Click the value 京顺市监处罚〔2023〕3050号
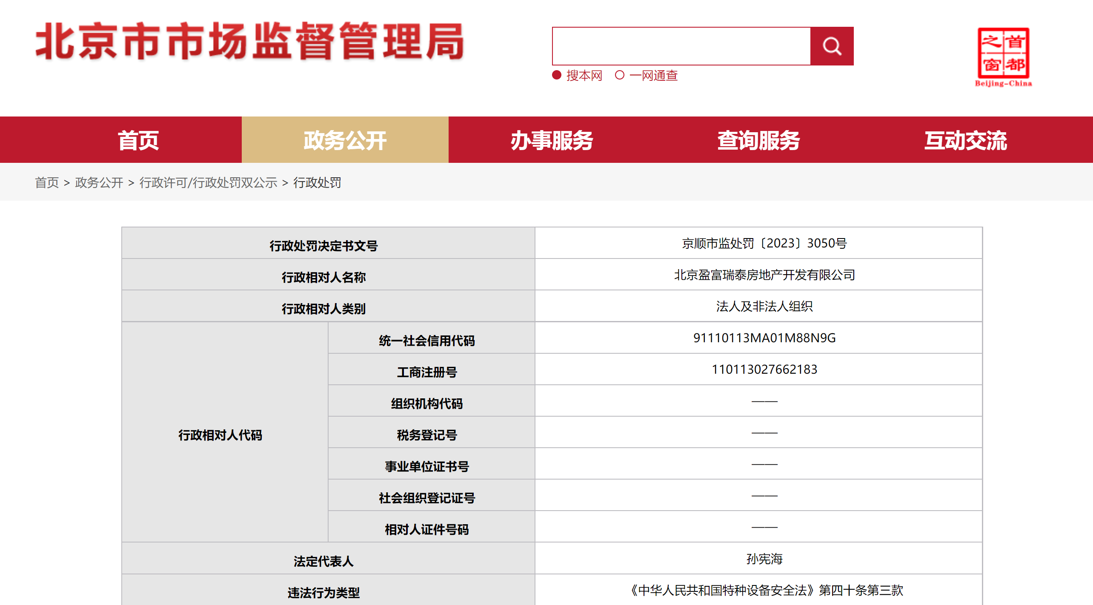The height and width of the screenshot is (605, 1093). click(764, 243)
